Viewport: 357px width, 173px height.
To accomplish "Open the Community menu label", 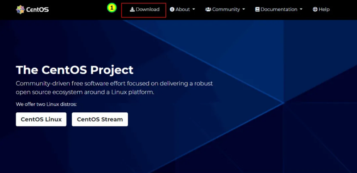I will click(x=226, y=9).
